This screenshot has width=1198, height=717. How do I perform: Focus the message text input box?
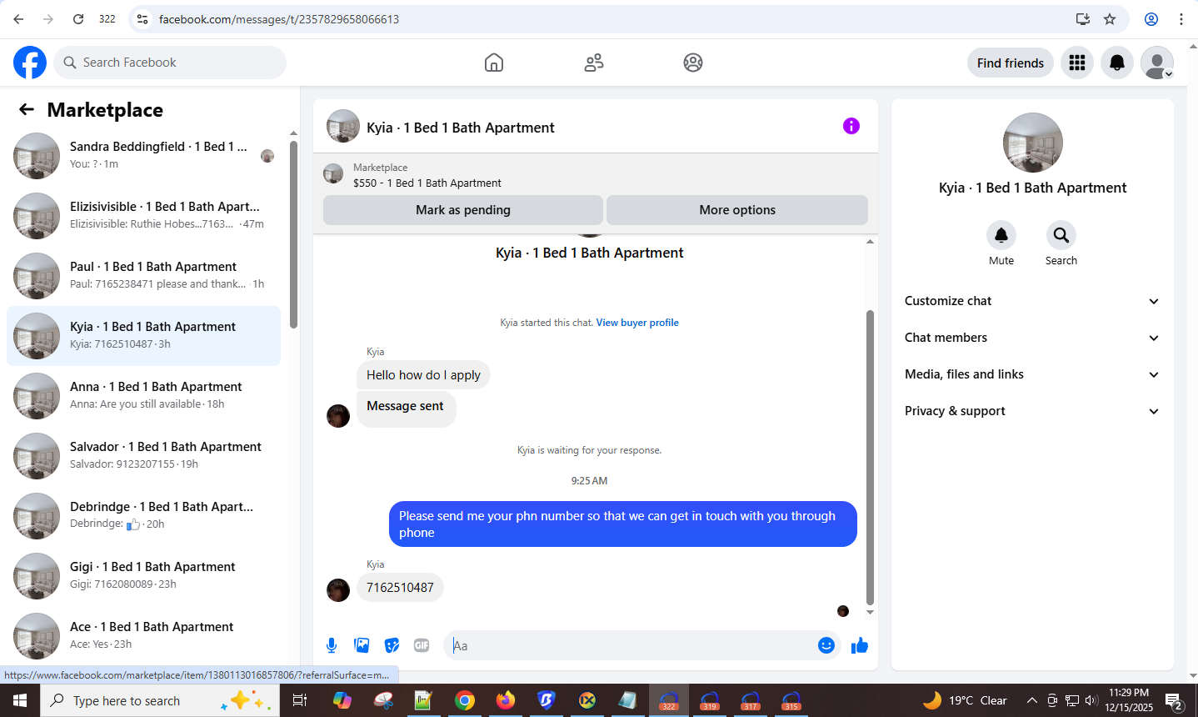point(633,645)
